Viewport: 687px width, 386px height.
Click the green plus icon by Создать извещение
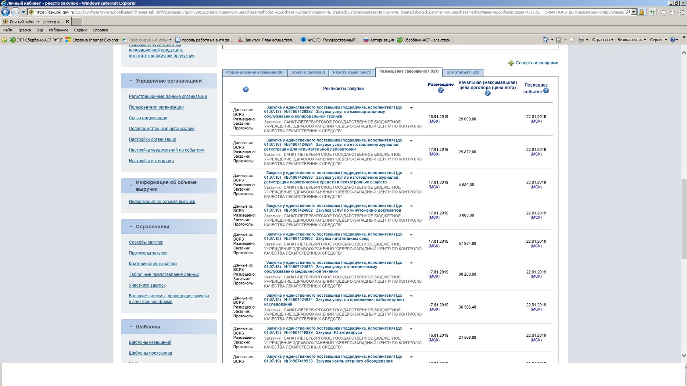[x=511, y=63]
